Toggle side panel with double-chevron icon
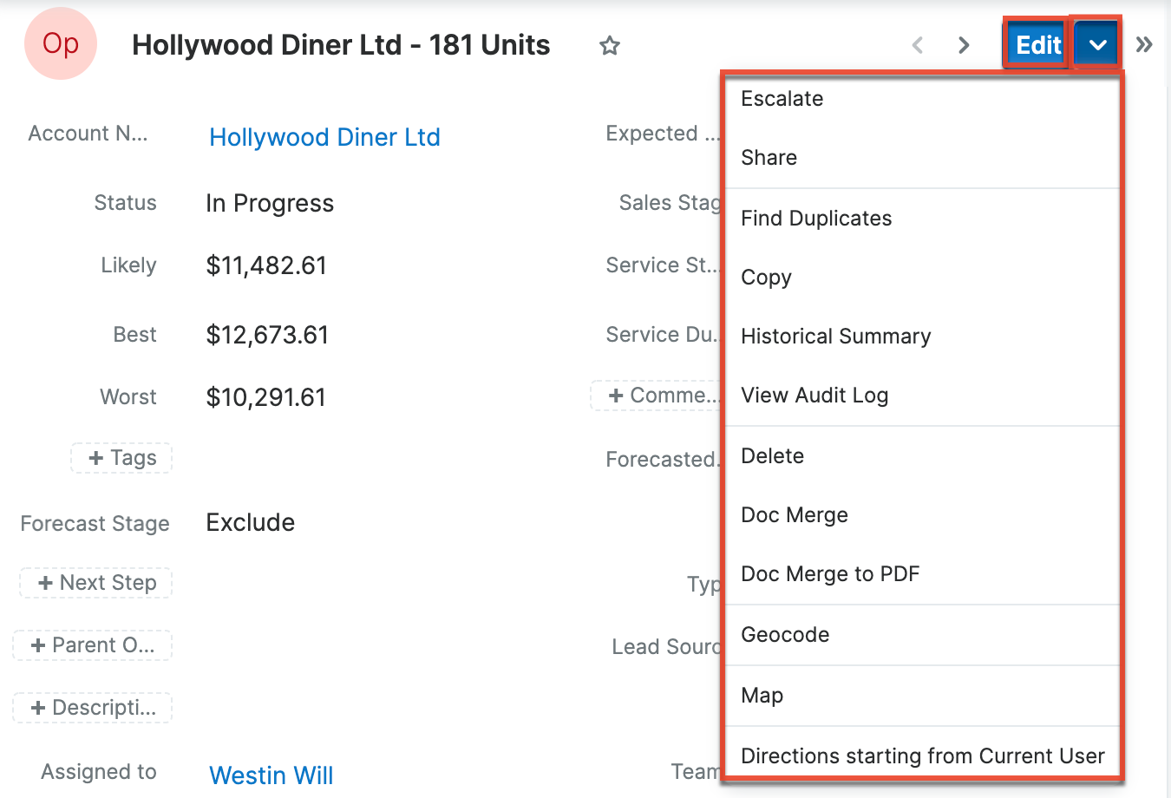Screen dimensions: 1171x798 click(x=1144, y=45)
